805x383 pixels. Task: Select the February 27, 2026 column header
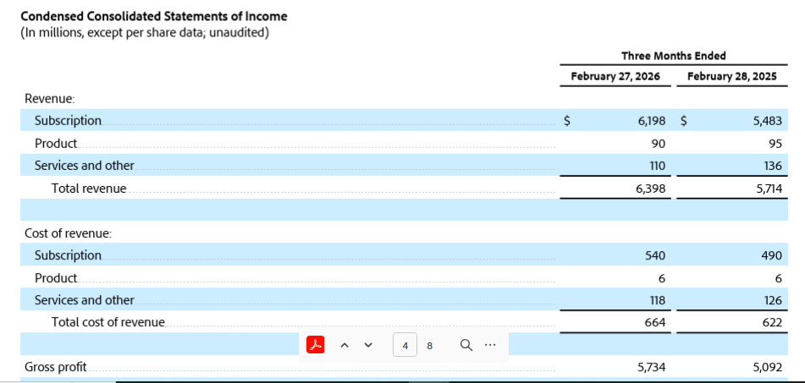(x=615, y=77)
